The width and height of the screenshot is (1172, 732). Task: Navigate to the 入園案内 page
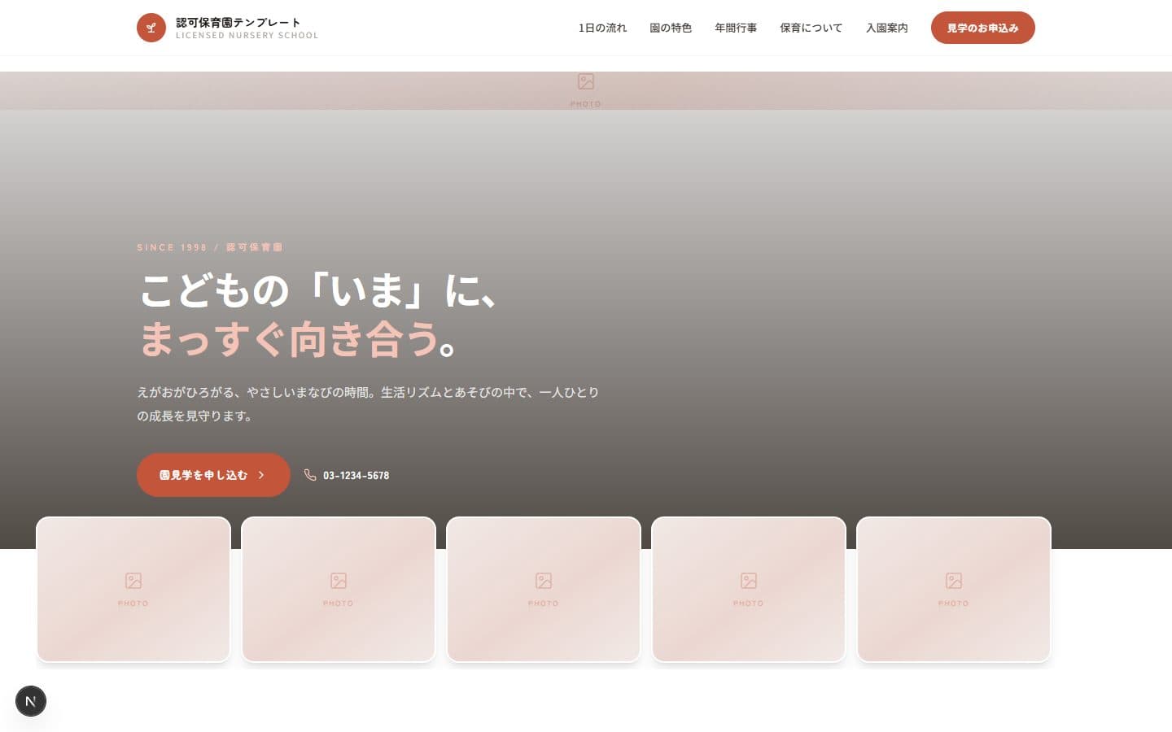(886, 28)
